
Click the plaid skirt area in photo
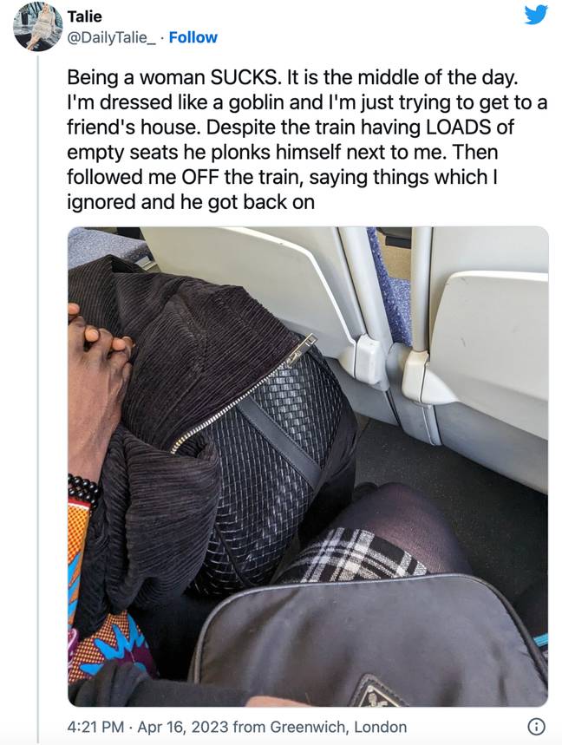click(351, 555)
